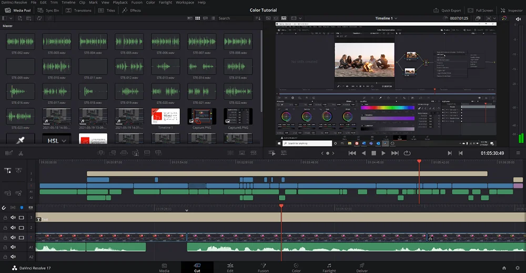The height and width of the screenshot is (273, 526).
Task: Lock video track 3
Action: click(x=5, y=218)
